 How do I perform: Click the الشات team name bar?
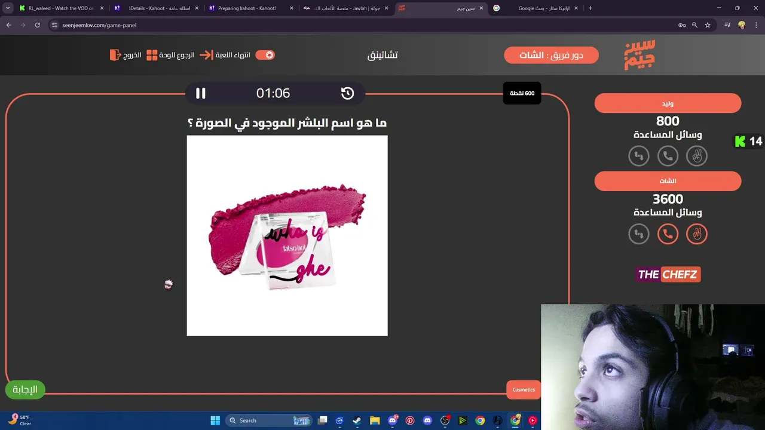(x=668, y=181)
